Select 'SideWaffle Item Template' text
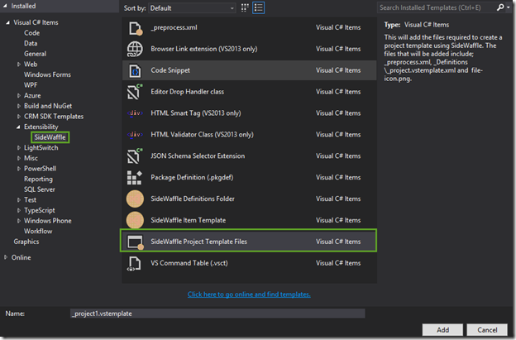 click(189, 220)
